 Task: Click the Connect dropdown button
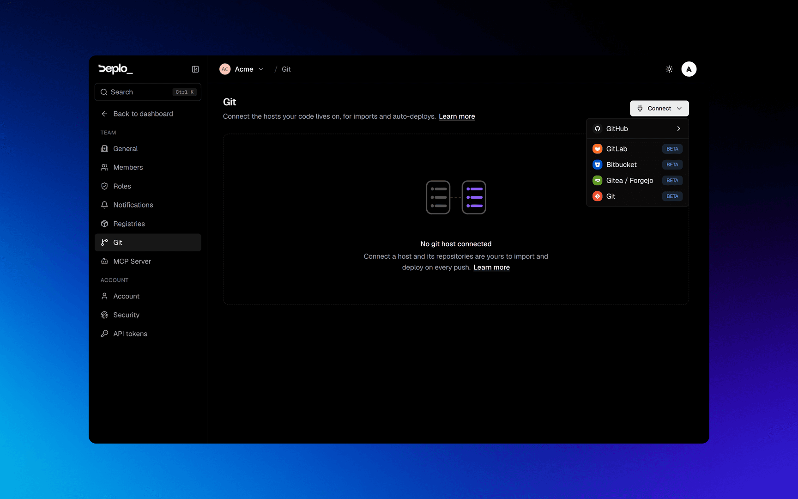[659, 108]
